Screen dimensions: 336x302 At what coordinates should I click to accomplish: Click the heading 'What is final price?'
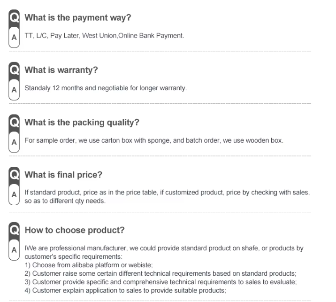63,175
